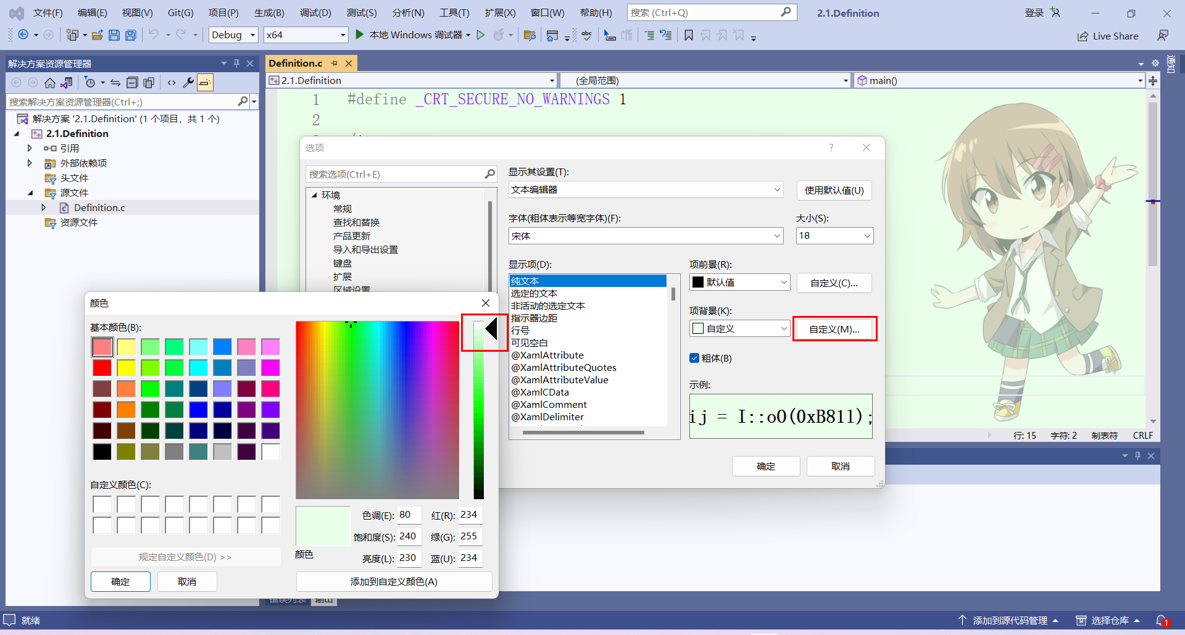Select the Definition.c editor tab

tap(296, 63)
